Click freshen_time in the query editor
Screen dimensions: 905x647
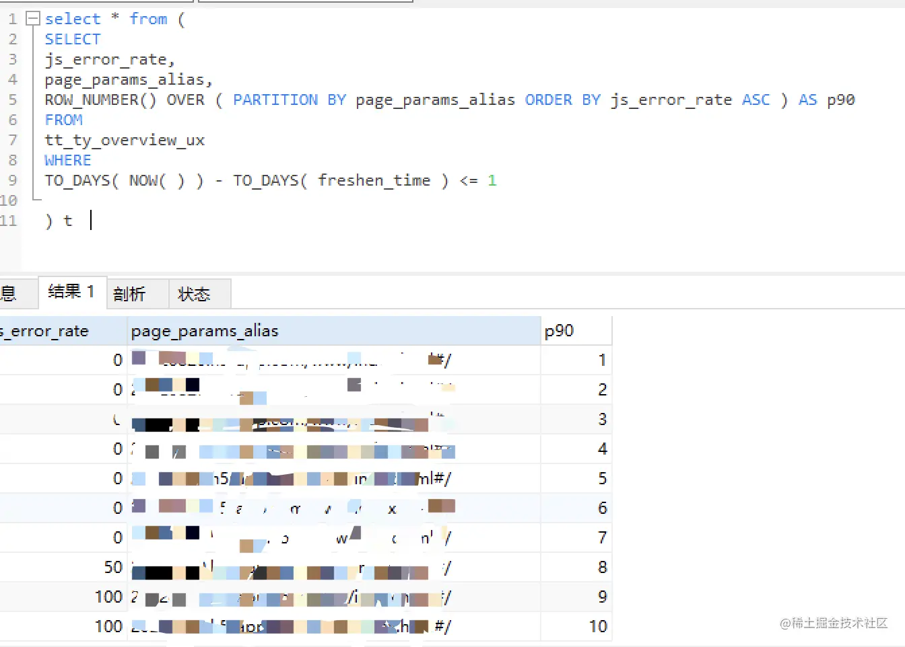point(374,180)
